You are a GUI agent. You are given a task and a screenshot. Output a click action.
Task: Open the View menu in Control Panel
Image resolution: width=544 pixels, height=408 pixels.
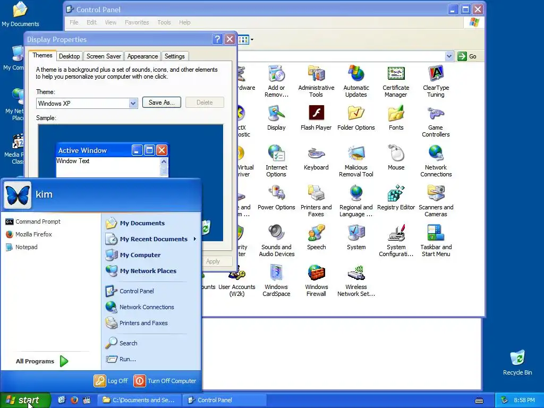110,22
